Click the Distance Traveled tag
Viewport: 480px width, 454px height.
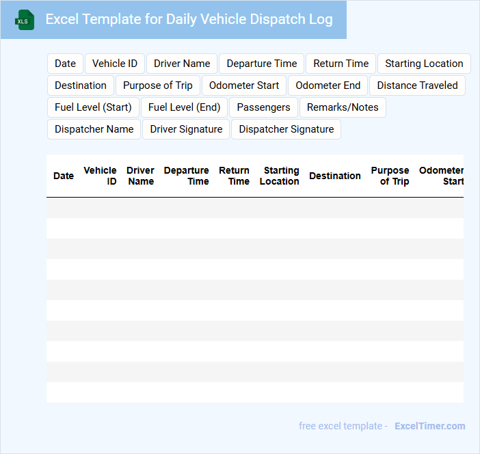[417, 85]
